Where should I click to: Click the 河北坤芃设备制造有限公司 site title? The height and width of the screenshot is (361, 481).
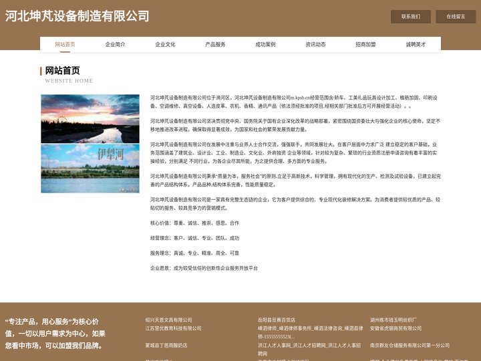point(77,16)
